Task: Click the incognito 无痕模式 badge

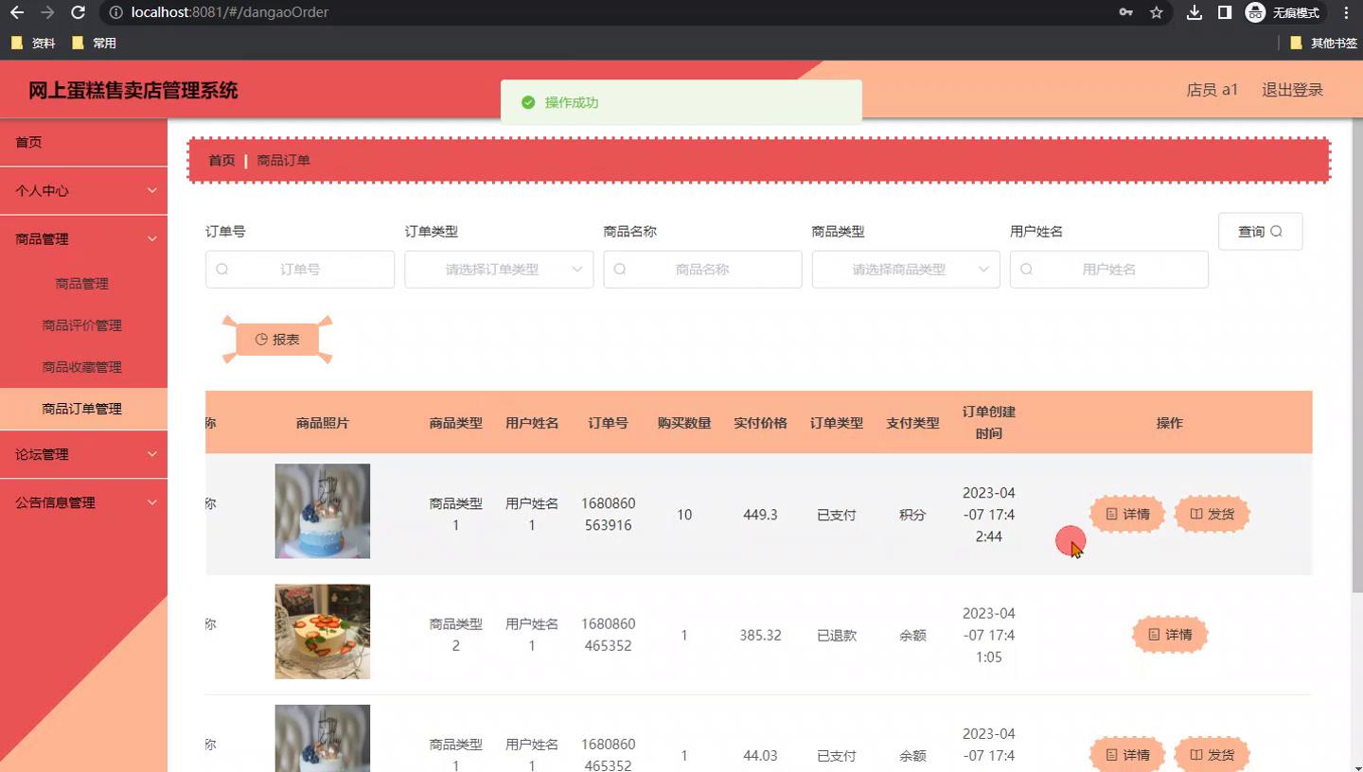Action: (x=1283, y=13)
